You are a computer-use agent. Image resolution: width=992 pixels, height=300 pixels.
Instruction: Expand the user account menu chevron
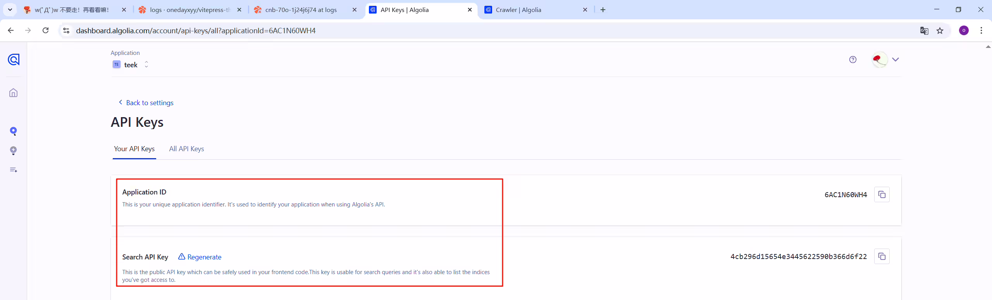(x=896, y=60)
